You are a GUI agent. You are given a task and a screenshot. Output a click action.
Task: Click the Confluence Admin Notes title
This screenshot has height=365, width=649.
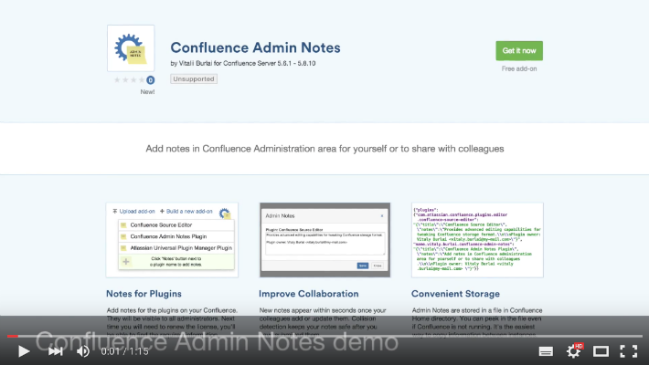pyautogui.click(x=255, y=47)
